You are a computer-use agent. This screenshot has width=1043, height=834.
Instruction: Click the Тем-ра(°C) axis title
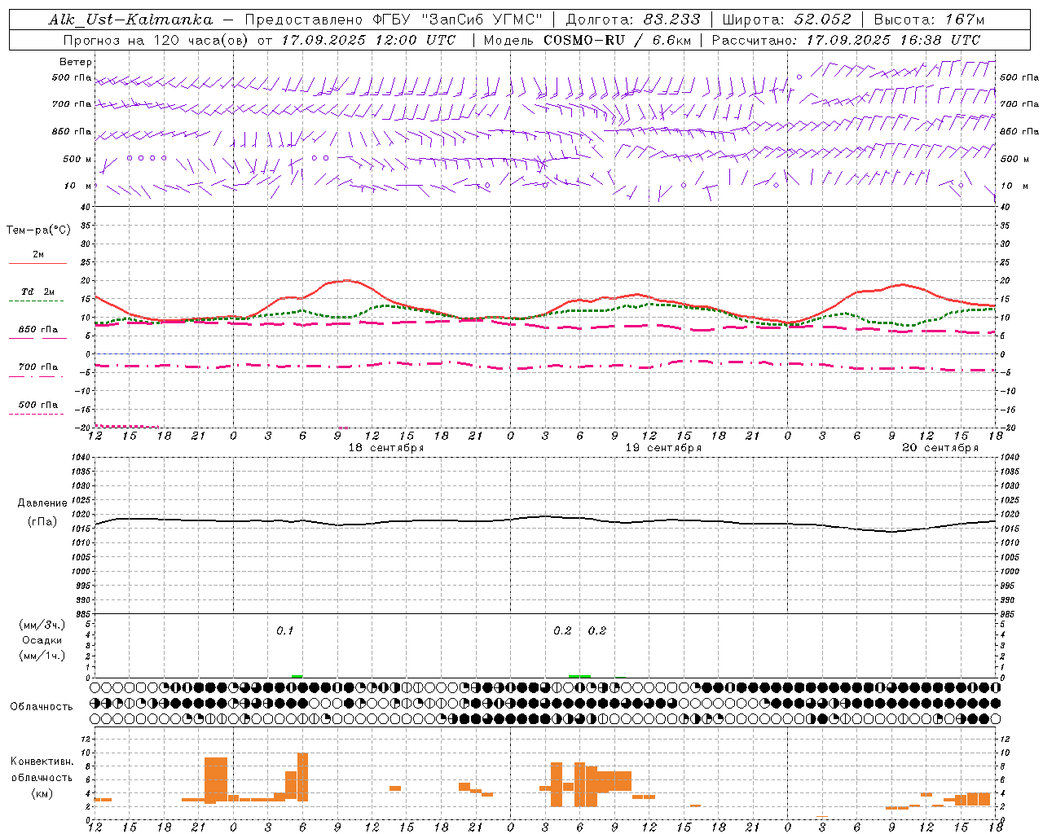(38, 230)
